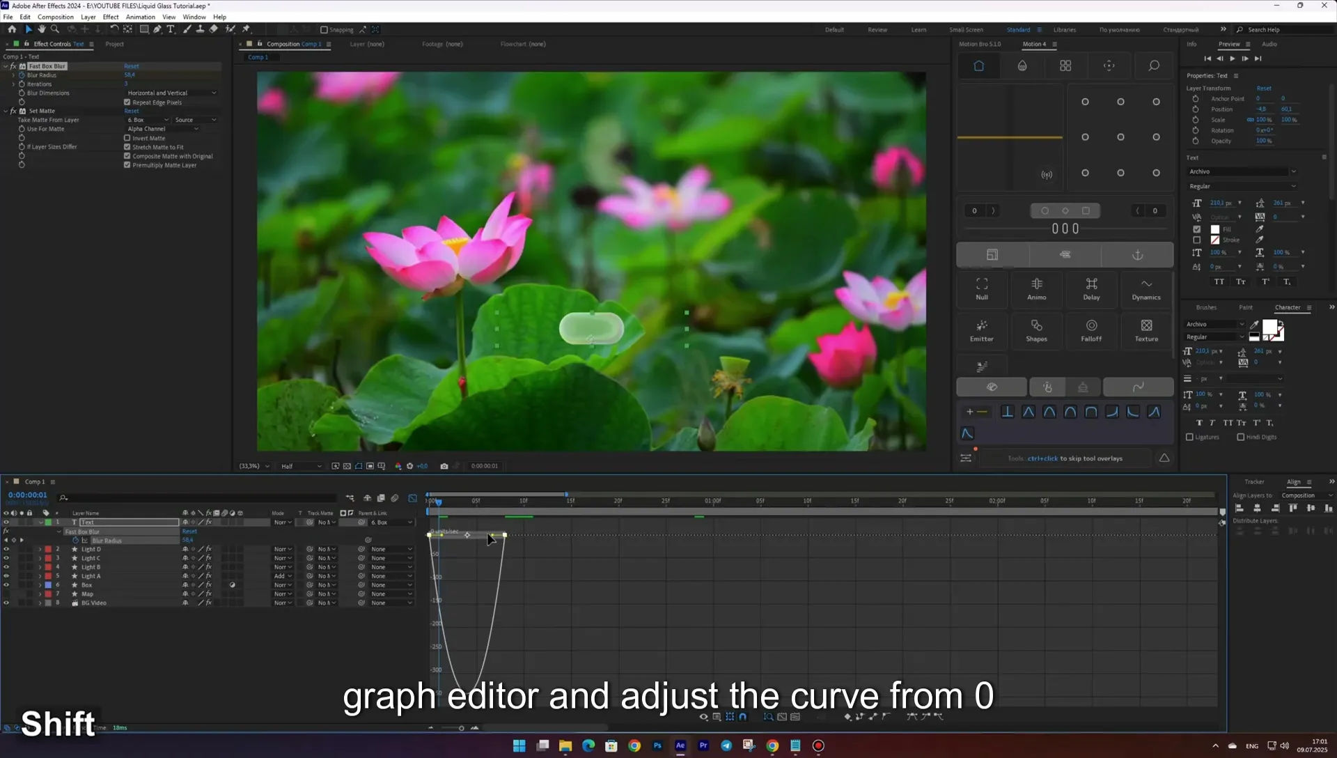Open the Shapes tool in Motion panel
The height and width of the screenshot is (758, 1337).
click(x=1036, y=331)
